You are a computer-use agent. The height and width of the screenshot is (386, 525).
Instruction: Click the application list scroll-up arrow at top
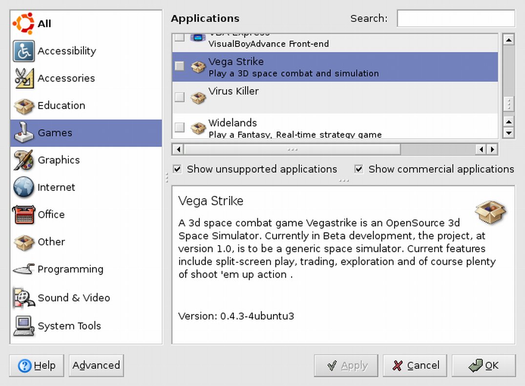pyautogui.click(x=508, y=40)
